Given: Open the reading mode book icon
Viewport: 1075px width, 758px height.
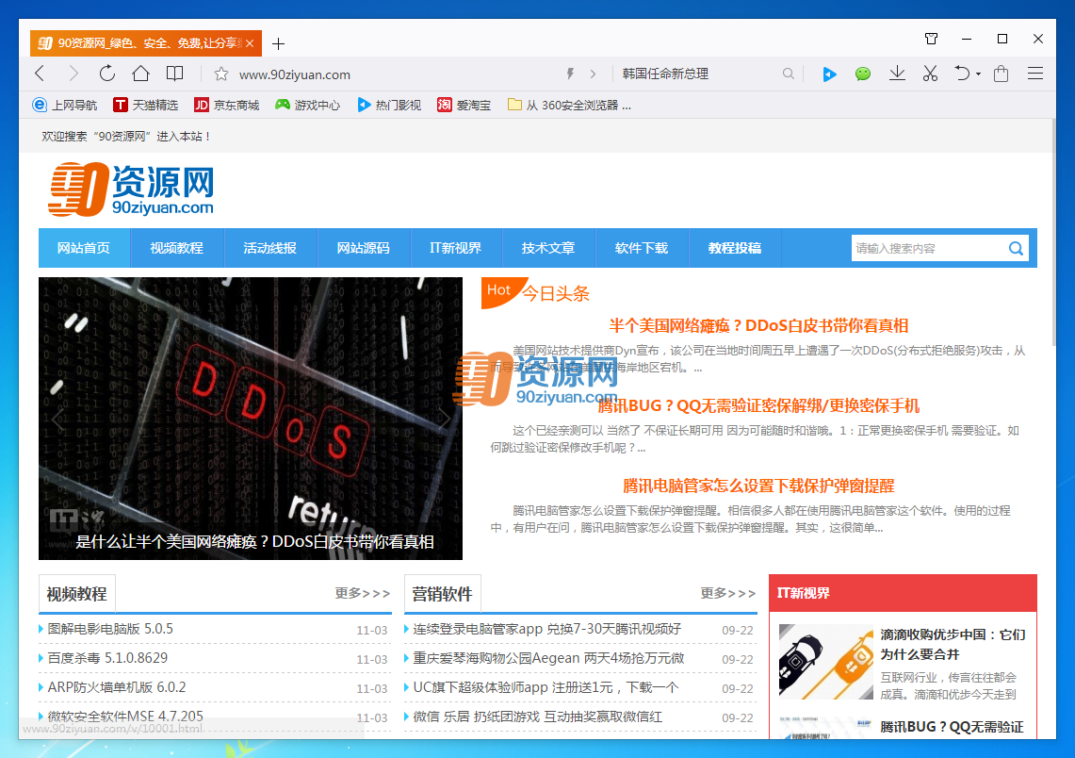Looking at the screenshot, I should (x=175, y=74).
